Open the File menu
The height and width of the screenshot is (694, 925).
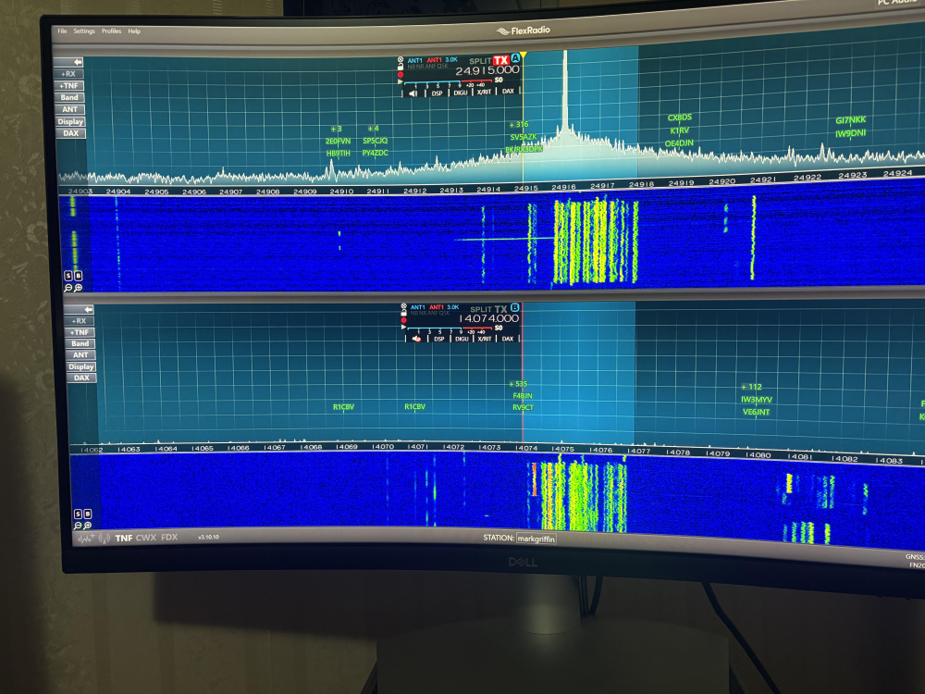tap(62, 31)
